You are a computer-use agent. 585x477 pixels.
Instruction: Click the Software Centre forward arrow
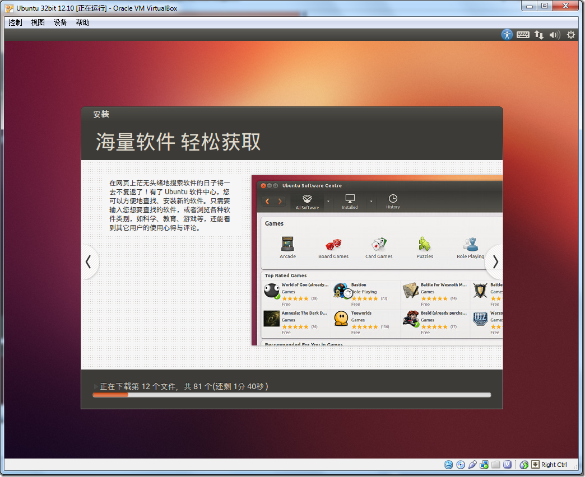[280, 202]
